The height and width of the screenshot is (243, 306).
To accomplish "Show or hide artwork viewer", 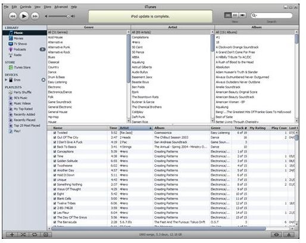I will pos(46,235).
